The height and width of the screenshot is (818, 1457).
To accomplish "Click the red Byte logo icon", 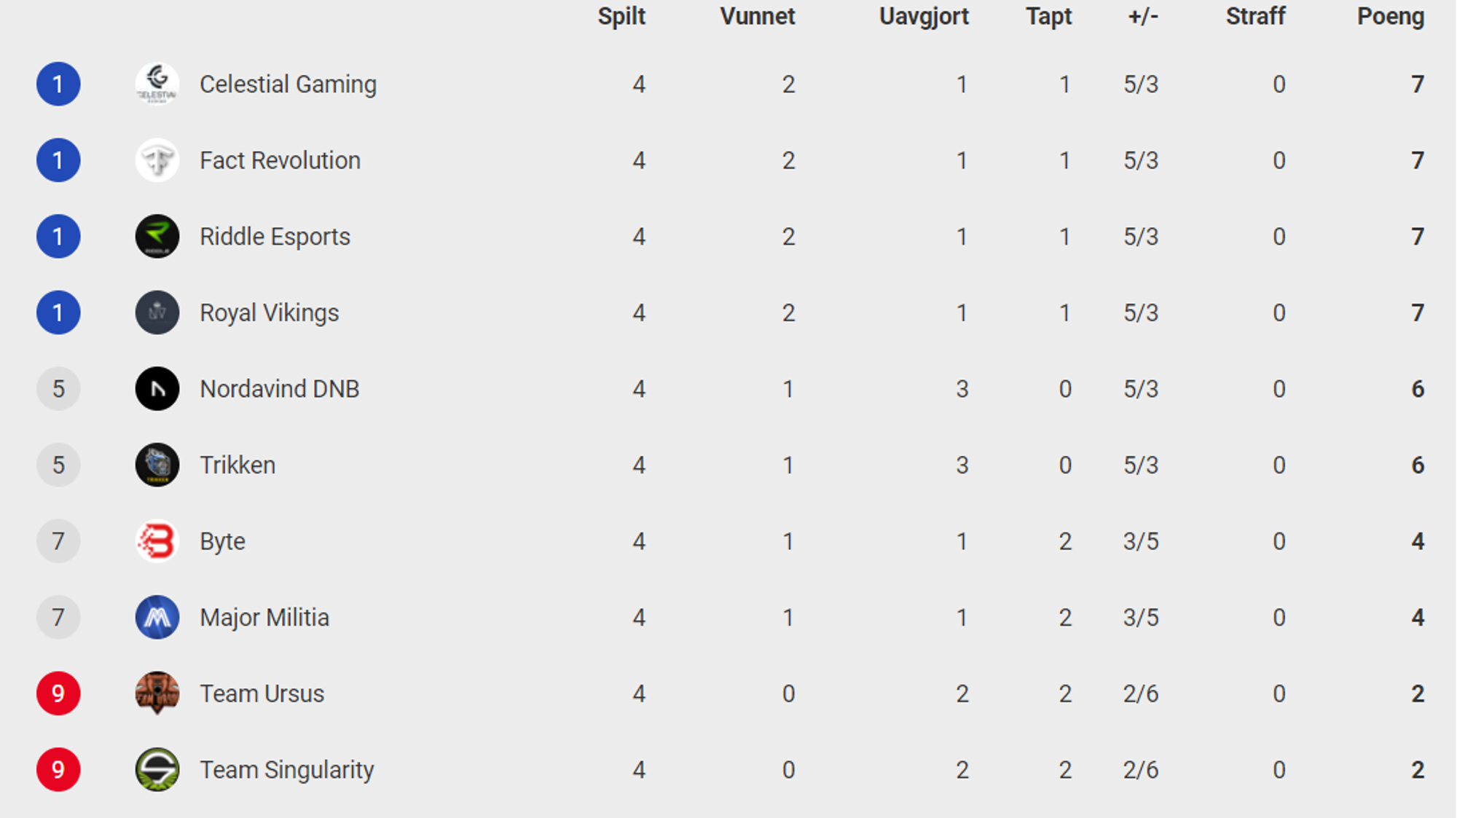I will [x=157, y=541].
